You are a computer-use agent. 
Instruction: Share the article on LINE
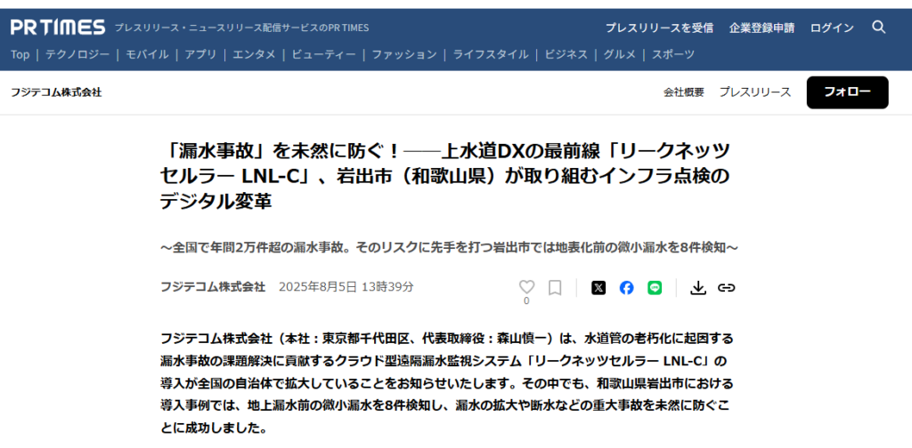[x=655, y=287]
